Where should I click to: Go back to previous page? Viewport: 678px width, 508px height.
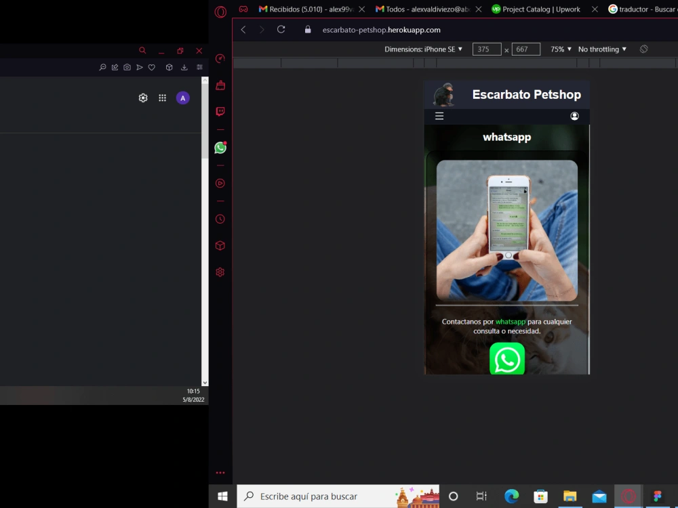243,29
